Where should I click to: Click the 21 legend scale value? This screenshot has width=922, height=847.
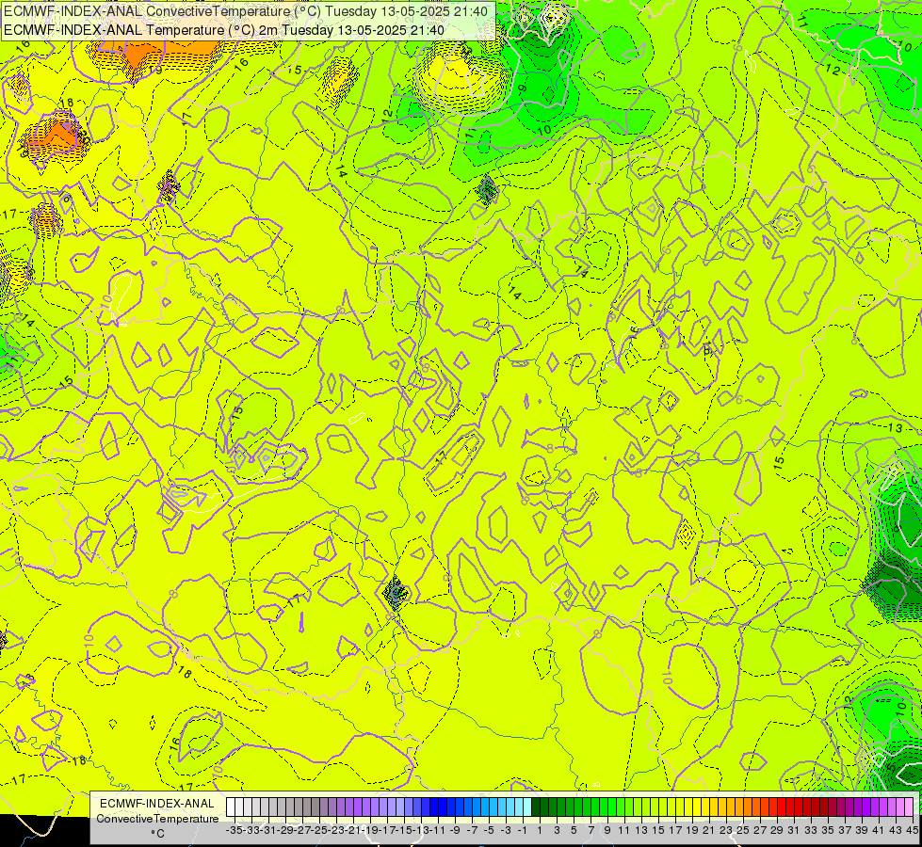click(708, 831)
